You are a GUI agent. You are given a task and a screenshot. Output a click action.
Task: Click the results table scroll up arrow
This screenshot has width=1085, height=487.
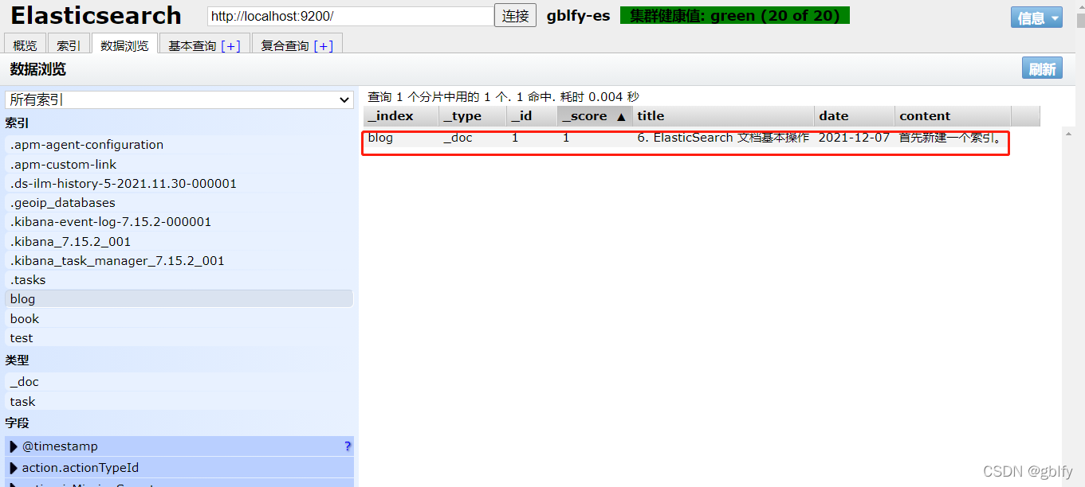1069,134
